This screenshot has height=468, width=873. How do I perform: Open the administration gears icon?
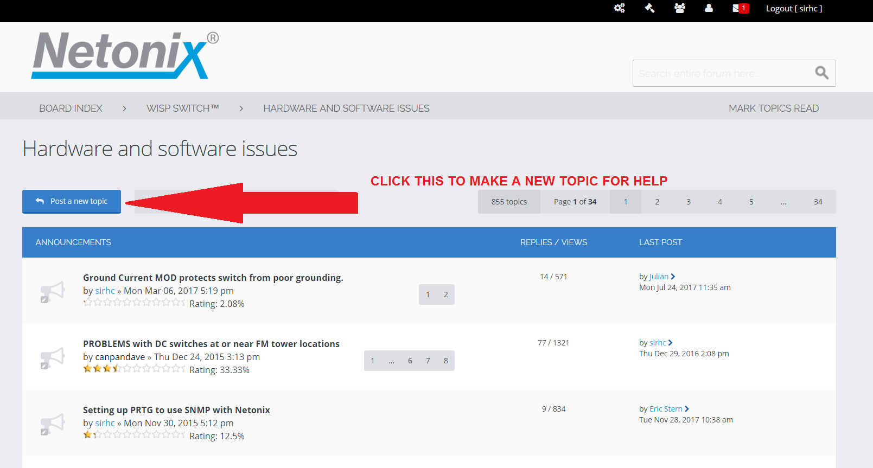click(619, 8)
